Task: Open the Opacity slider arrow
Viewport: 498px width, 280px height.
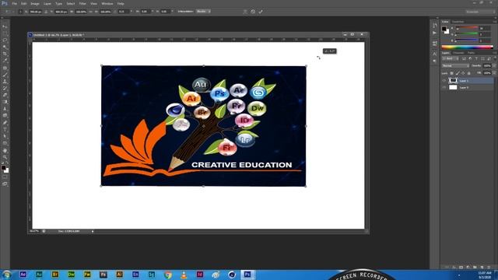Action: (493, 65)
